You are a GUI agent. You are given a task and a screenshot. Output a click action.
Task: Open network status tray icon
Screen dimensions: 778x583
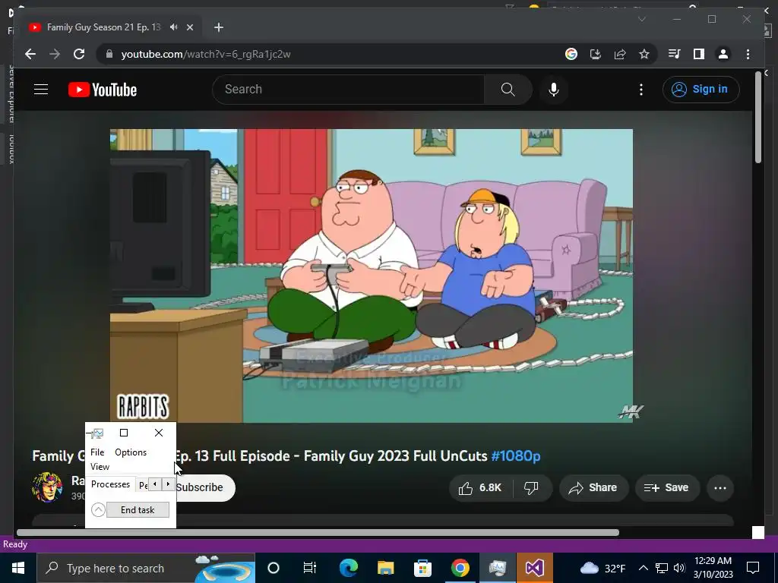click(662, 568)
